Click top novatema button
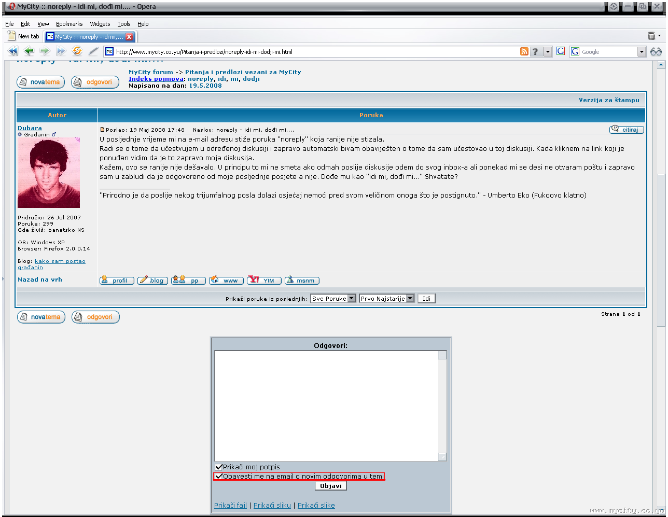This screenshot has height=517, width=668. pyautogui.click(x=41, y=82)
